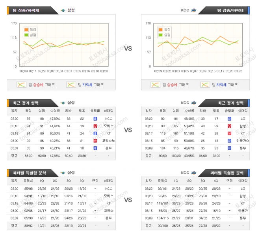Click 슛성공 column header in Samsung's results table
Image resolution: width=256 pixels, height=236 pixels.
[55, 111]
